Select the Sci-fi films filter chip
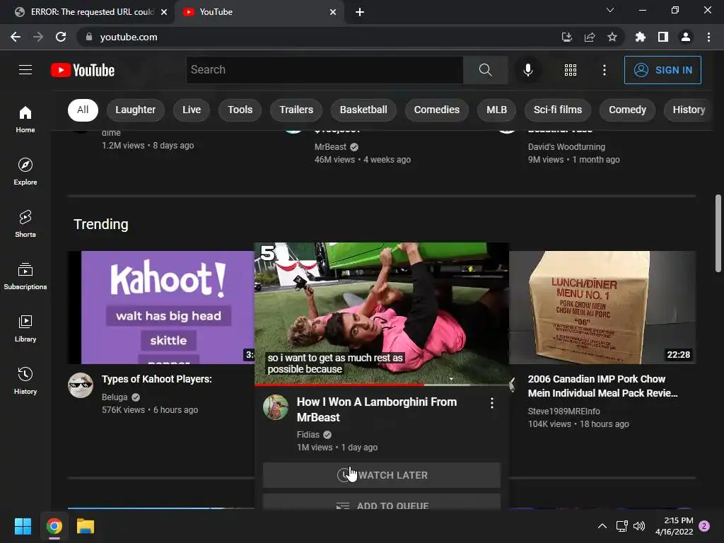The width and height of the screenshot is (724, 543). coord(558,110)
